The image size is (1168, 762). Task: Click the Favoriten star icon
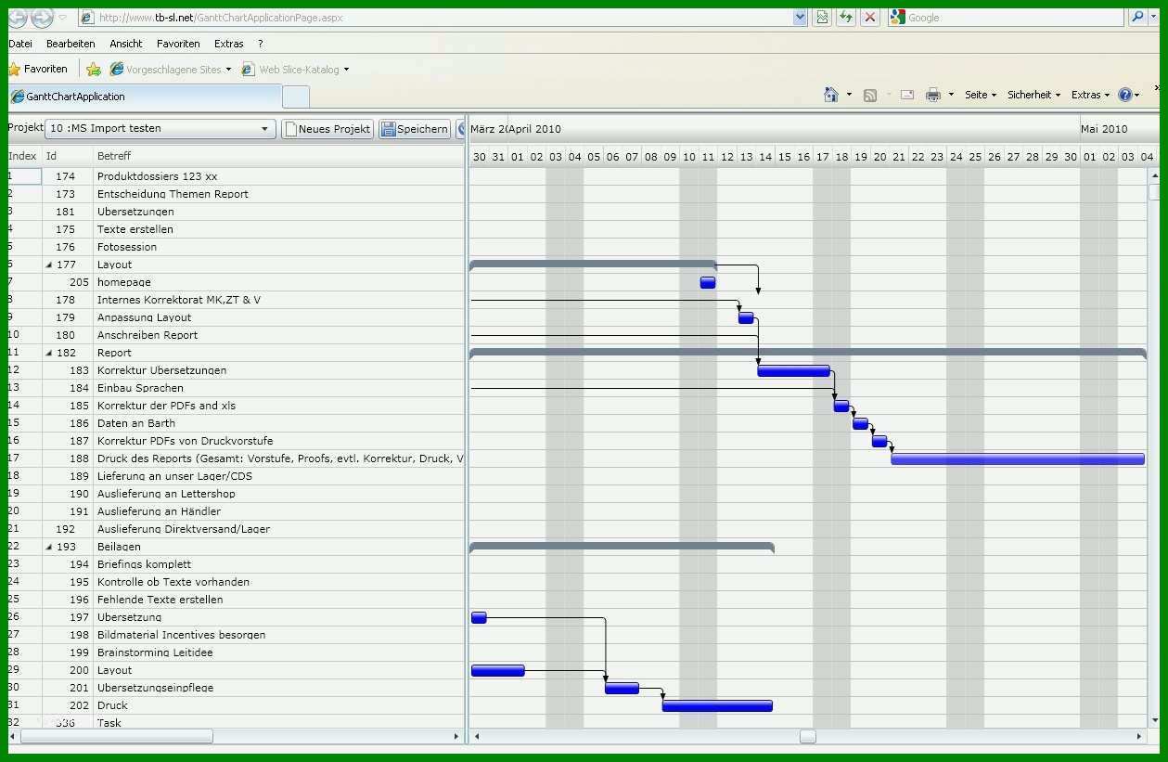tap(14, 70)
